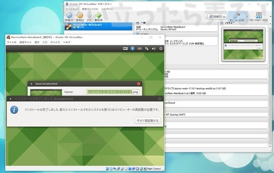The height and width of the screenshot is (173, 274).
Task: Click the MT Desktop (NAT) network entry
Action: pos(175,114)
